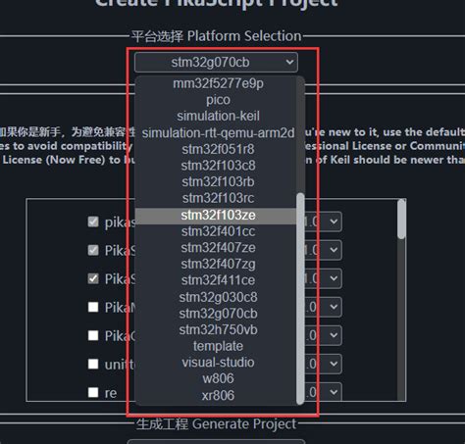This screenshot has width=465, height=444.
Task: Select simulation-rtt-qemu-arm2d option
Action: (218, 133)
